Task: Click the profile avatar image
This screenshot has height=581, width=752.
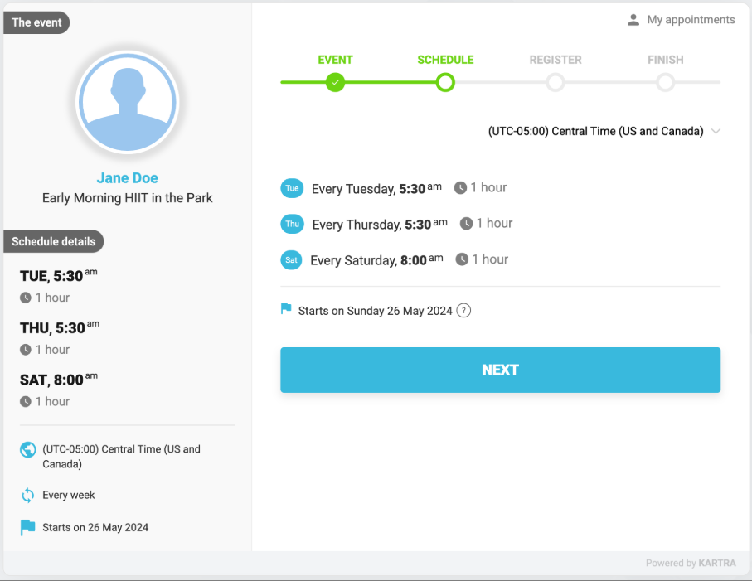Action: (127, 102)
